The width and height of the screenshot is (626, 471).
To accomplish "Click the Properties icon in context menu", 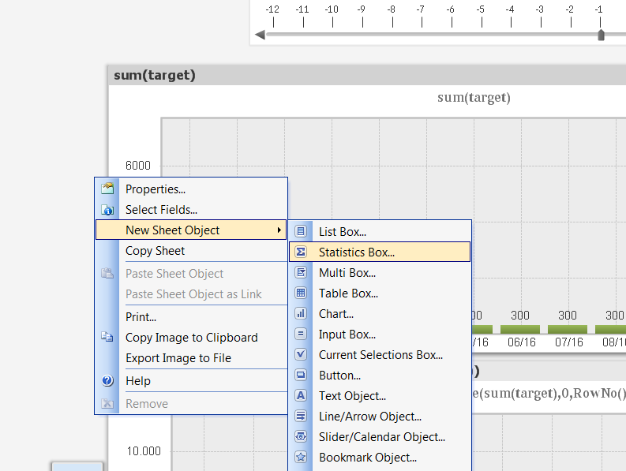I will click(108, 189).
